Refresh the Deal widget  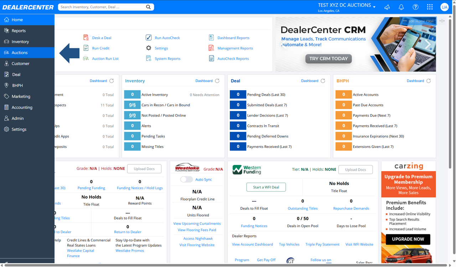click(x=323, y=81)
